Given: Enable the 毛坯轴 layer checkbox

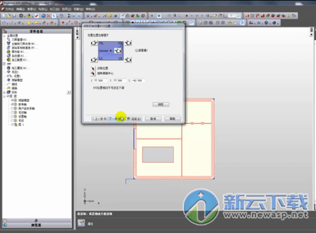Looking at the screenshot, I should (x=13, y=112).
